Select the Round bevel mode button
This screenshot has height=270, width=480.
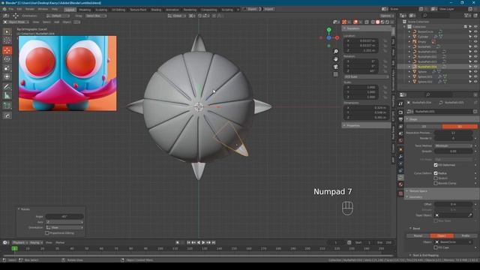[418, 235]
